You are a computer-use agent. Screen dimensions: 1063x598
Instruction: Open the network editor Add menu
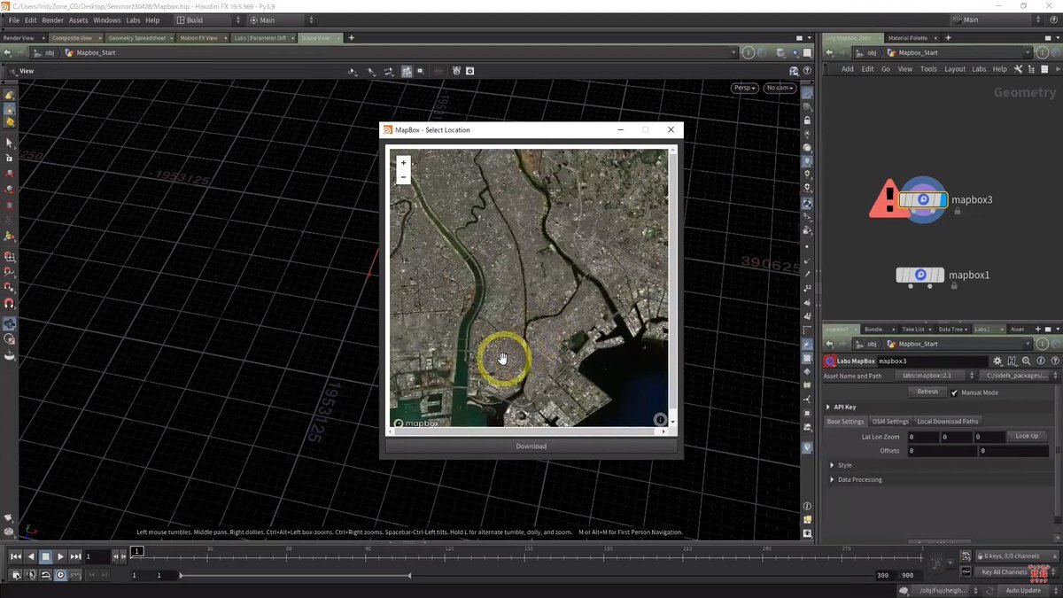(848, 69)
